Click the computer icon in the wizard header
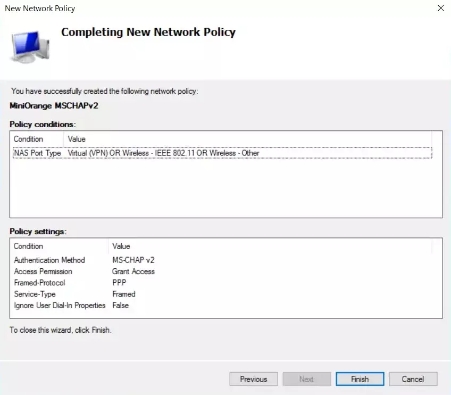This screenshot has width=451, height=395. click(29, 45)
